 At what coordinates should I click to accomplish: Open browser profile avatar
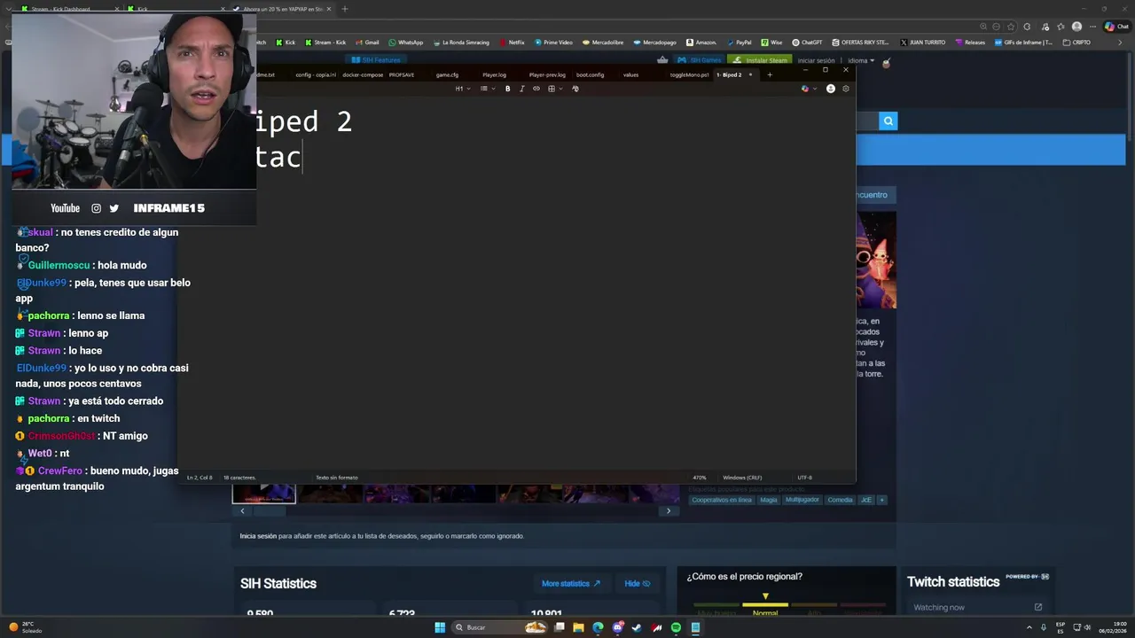(1076, 27)
